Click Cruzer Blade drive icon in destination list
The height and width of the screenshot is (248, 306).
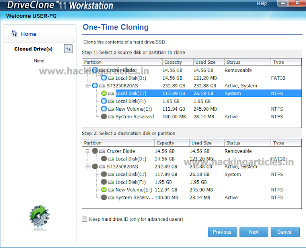tap(102, 151)
